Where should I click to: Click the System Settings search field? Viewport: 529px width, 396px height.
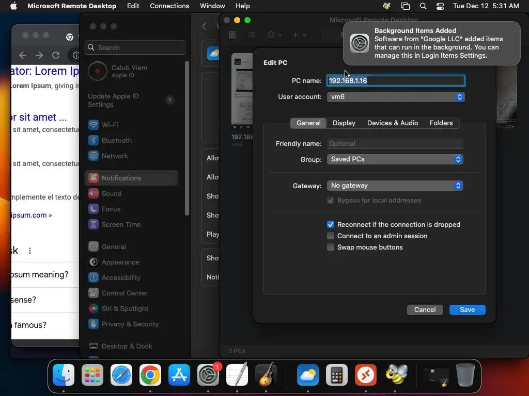point(135,47)
